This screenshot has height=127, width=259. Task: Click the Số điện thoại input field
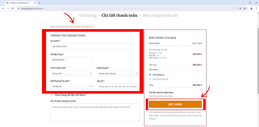pos(72,60)
